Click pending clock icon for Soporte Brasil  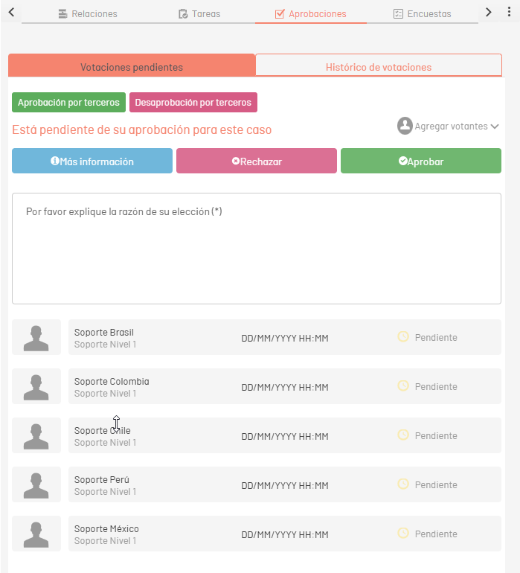tap(403, 336)
